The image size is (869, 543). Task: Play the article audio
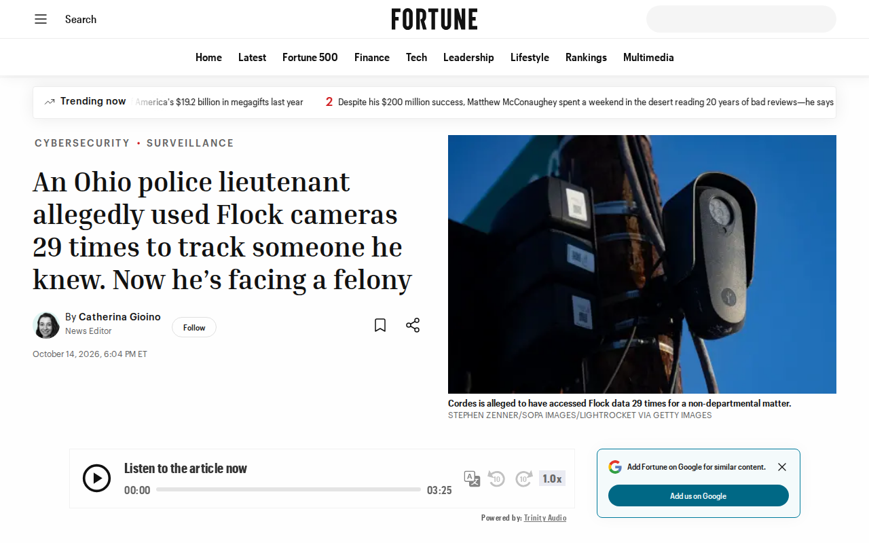96,479
